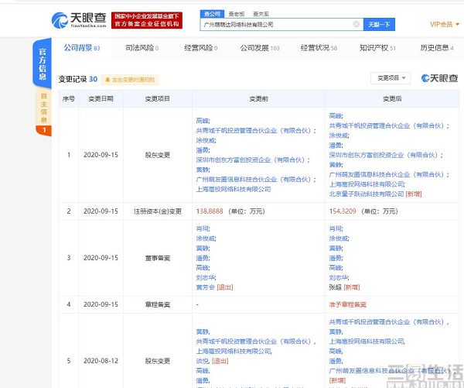Click the 154.3209 registered capital value
Screen dimensions: 464x388
343,211
